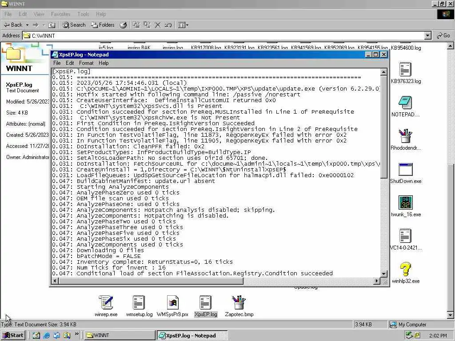
Task: Click Explorer's vertical scroll up arrow
Action: tap(450, 46)
